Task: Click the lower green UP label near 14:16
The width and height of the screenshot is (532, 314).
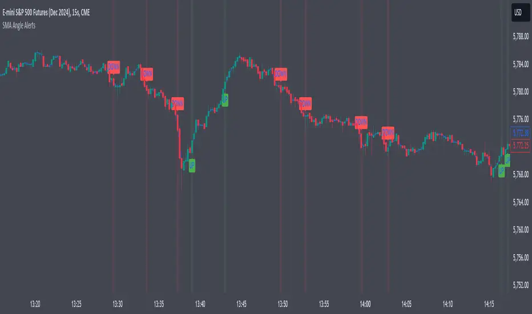Action: pos(502,171)
